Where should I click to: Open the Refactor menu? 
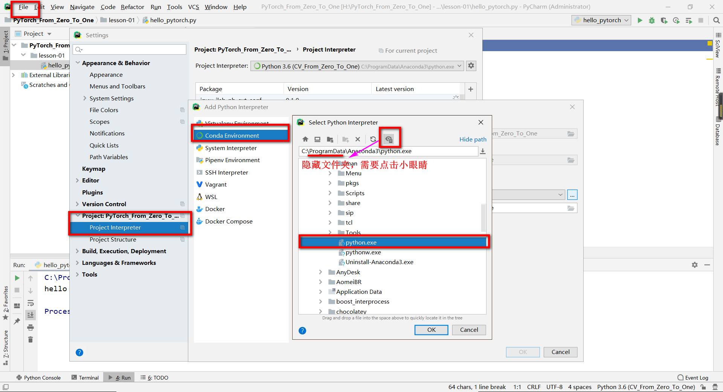click(132, 7)
